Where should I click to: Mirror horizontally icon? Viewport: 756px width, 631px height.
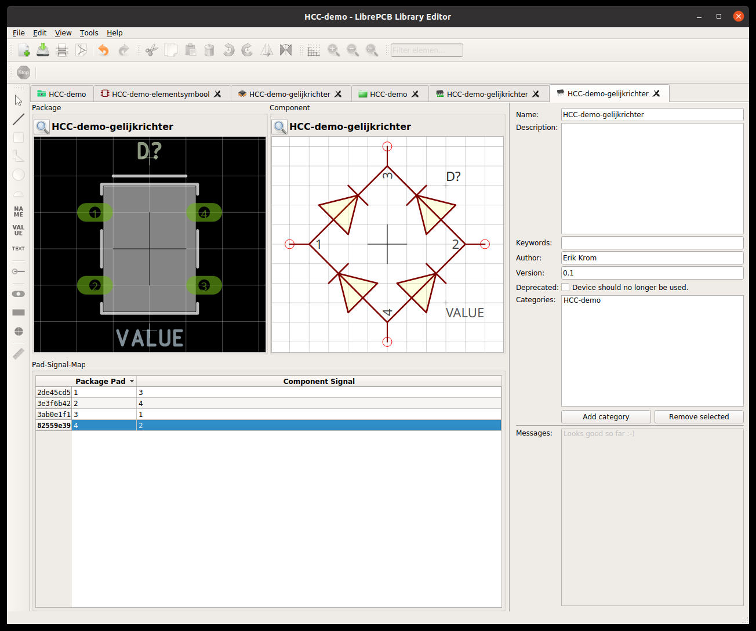pos(267,50)
